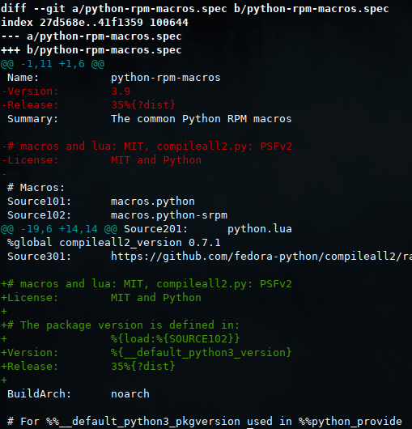Viewport: 412px width, 429px height.
Task: Click the diff --git header line
Action: pos(195,8)
